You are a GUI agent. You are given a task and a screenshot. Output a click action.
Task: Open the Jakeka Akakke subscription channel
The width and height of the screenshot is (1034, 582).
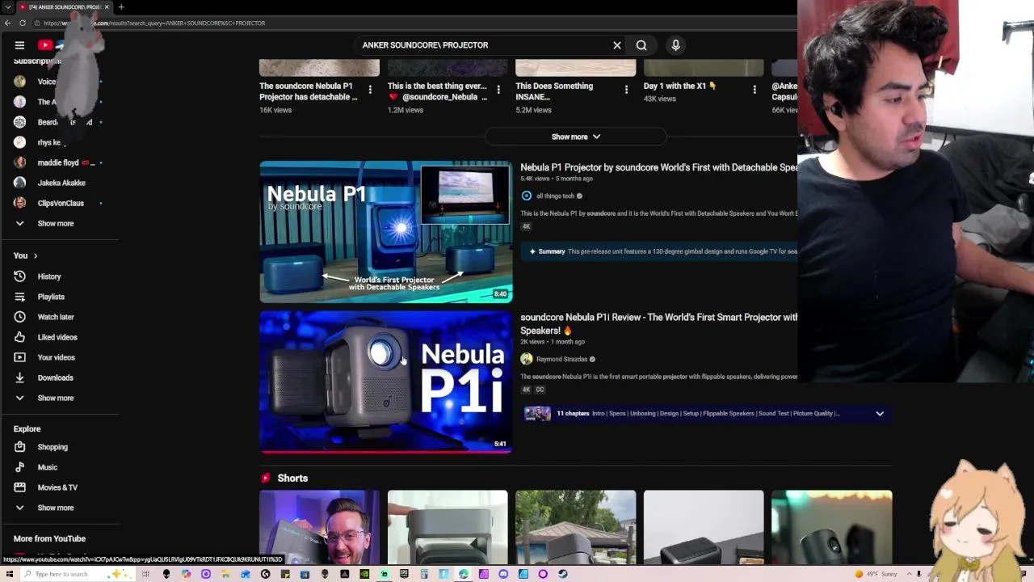coord(60,183)
